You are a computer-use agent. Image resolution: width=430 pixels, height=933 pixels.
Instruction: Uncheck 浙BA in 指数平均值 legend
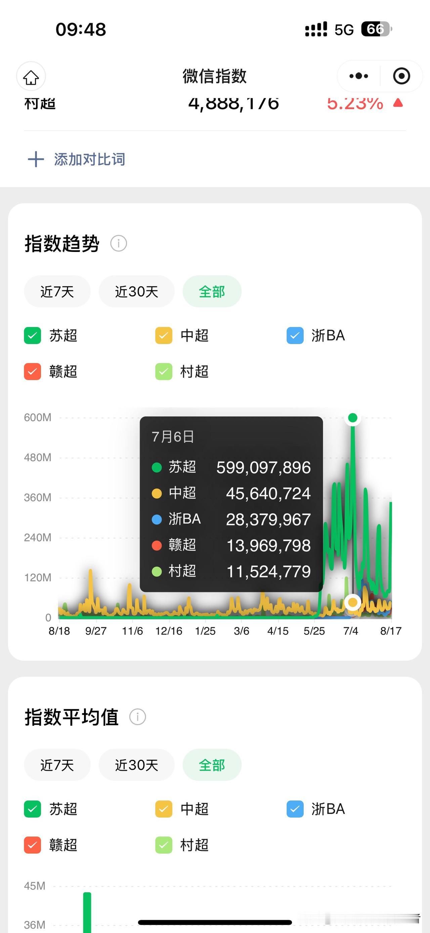[295, 809]
